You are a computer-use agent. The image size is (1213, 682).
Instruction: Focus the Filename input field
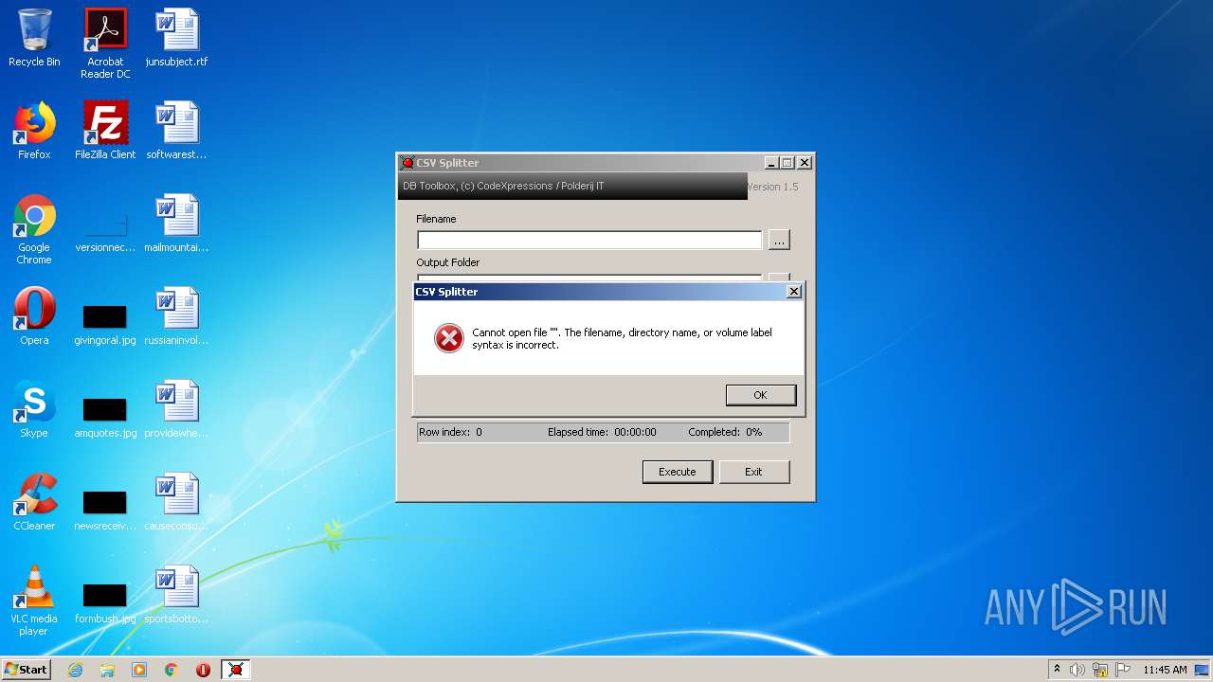(x=589, y=241)
